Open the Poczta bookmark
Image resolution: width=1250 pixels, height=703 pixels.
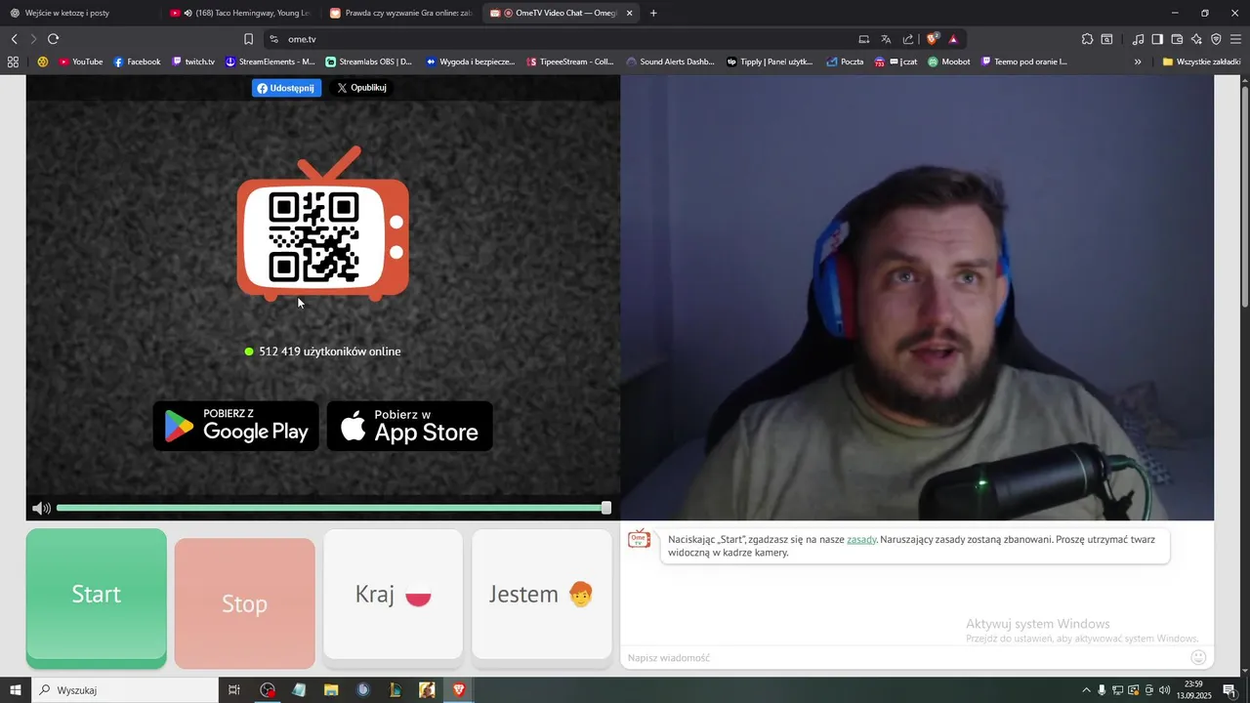click(845, 62)
